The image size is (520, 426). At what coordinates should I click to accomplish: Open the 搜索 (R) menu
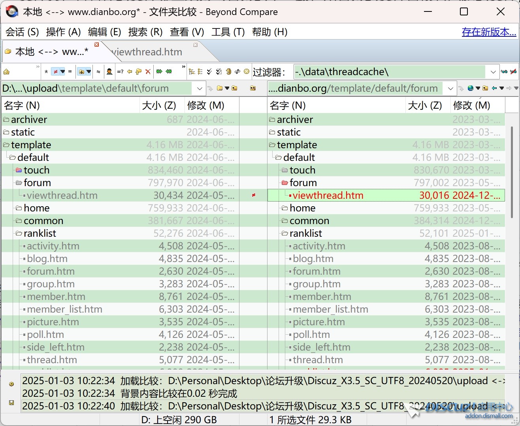pyautogui.click(x=145, y=32)
